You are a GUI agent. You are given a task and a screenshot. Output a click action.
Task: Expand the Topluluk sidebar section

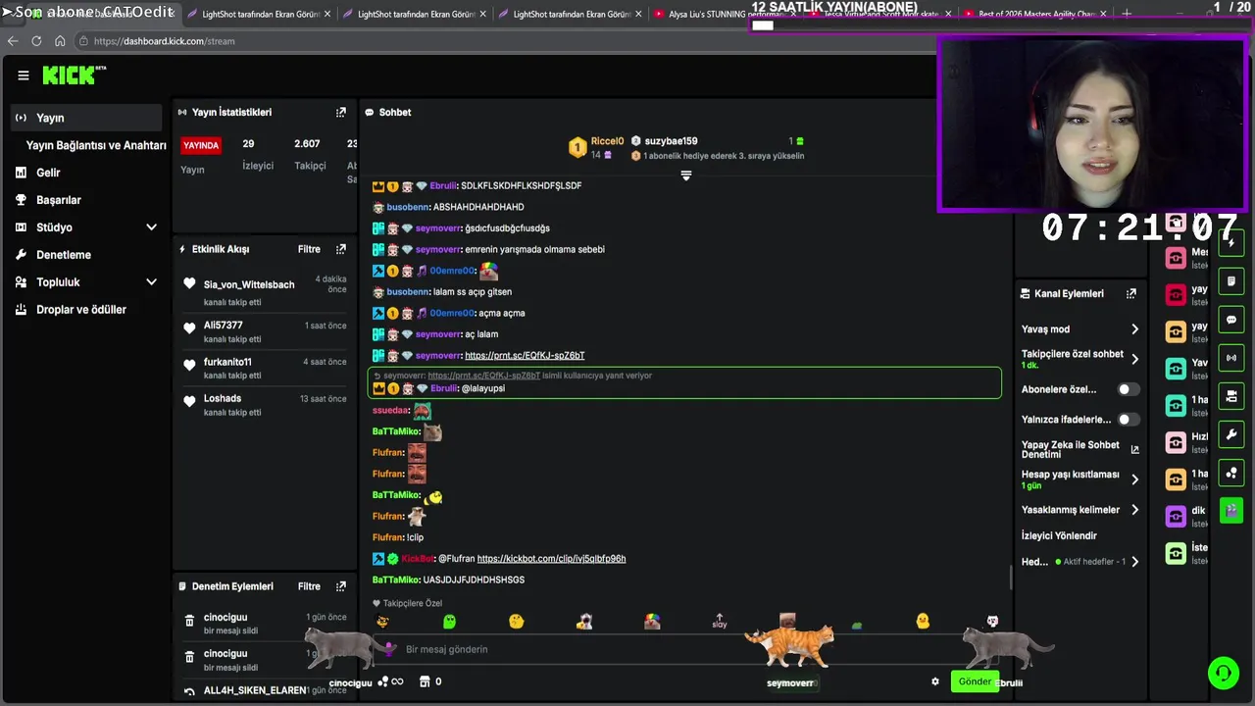pyautogui.click(x=151, y=282)
